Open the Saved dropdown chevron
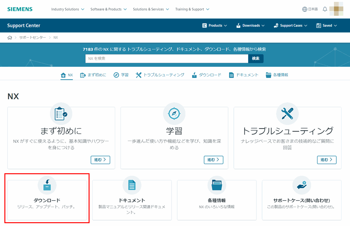Viewport: 350px width, 226px height. [x=335, y=26]
